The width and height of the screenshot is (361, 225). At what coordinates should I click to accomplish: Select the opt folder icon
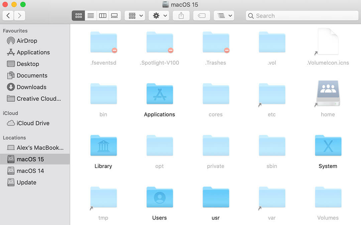tap(160, 145)
